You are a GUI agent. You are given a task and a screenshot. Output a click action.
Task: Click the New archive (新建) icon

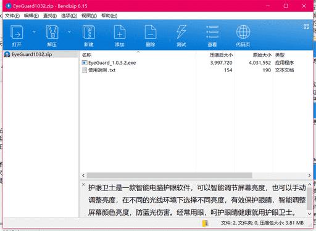pyautogui.click(x=89, y=32)
